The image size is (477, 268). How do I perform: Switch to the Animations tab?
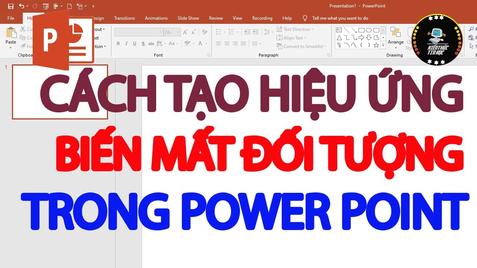156,18
